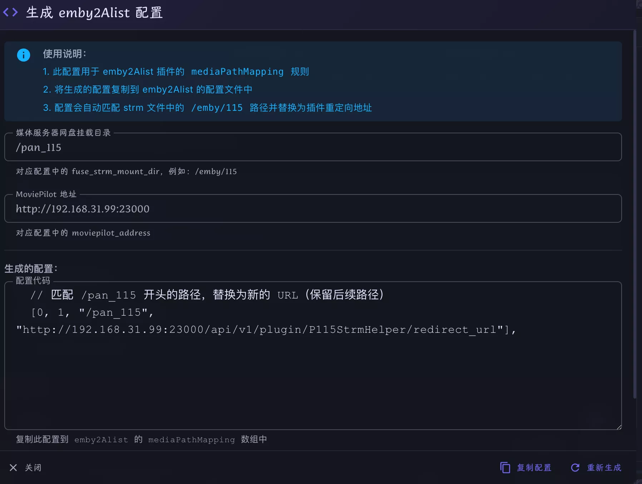This screenshot has height=484, width=642.
Task: Click the X icon beside 关闭
Action: click(13, 468)
